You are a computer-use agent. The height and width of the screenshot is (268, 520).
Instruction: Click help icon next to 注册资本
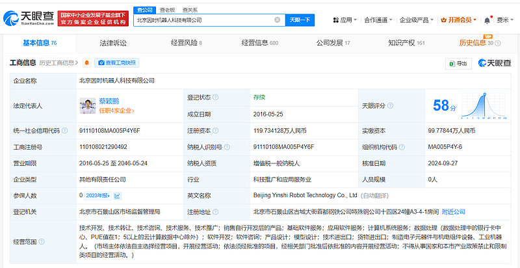point(216,131)
